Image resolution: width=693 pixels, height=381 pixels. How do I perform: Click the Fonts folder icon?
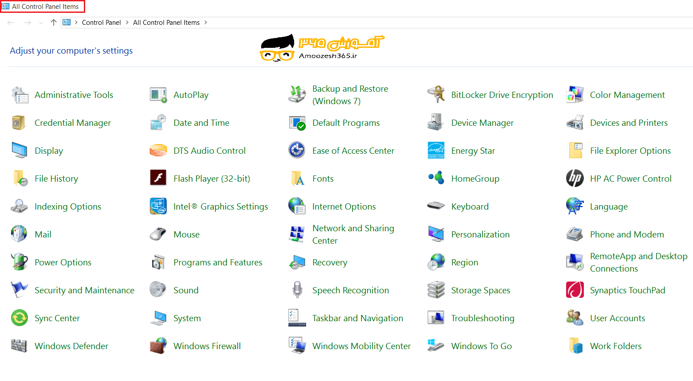coord(297,179)
